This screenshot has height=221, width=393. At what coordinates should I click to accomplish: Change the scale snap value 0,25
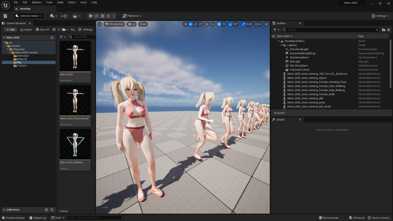[x=249, y=24]
